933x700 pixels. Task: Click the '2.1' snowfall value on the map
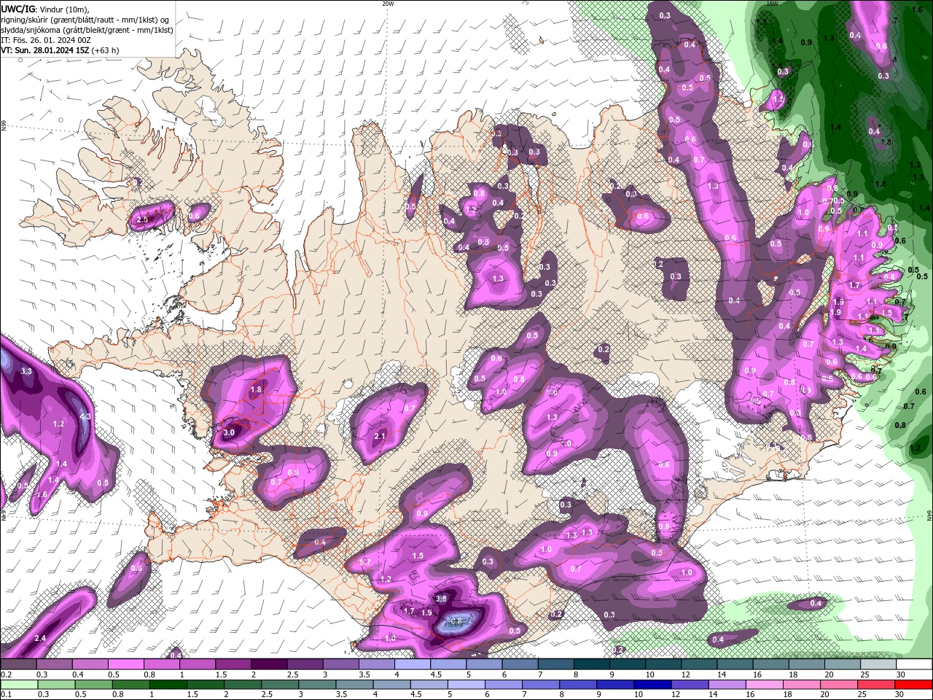point(379,436)
